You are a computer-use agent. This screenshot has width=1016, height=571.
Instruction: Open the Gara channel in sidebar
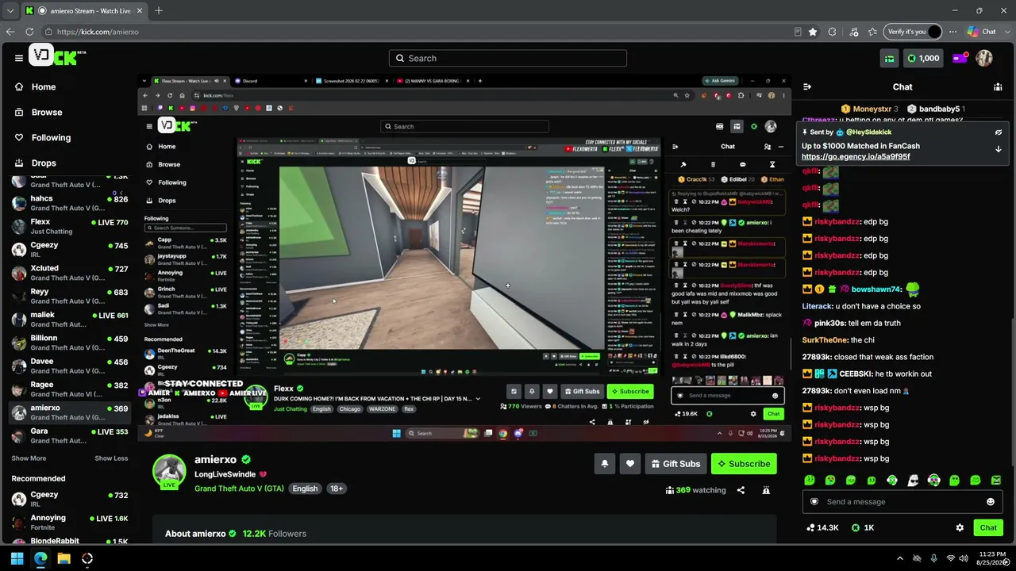pyautogui.click(x=70, y=435)
